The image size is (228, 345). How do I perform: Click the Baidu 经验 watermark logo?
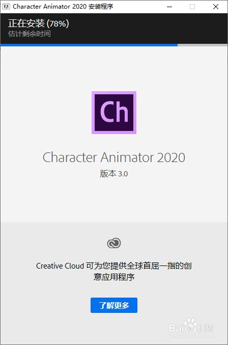191,326
